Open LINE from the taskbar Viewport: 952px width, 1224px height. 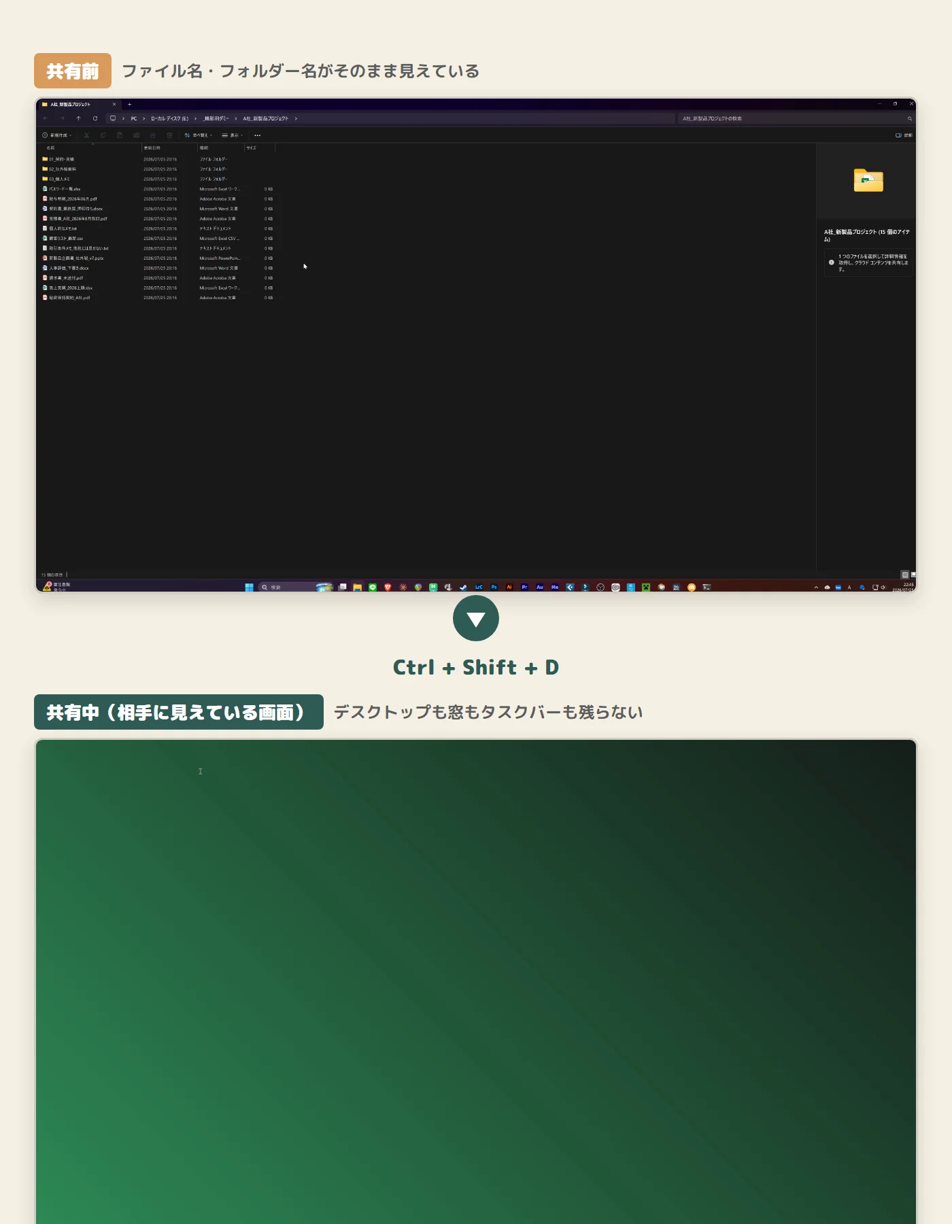click(373, 588)
